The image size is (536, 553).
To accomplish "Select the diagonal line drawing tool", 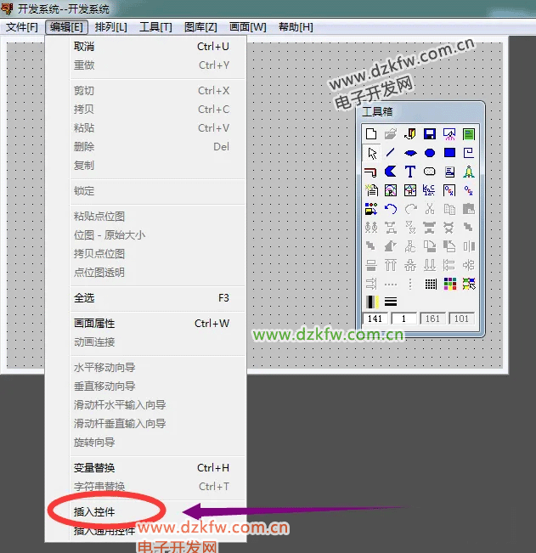I will (x=391, y=153).
